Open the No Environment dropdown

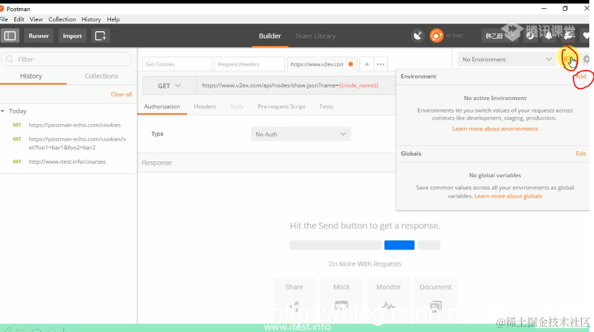[507, 59]
